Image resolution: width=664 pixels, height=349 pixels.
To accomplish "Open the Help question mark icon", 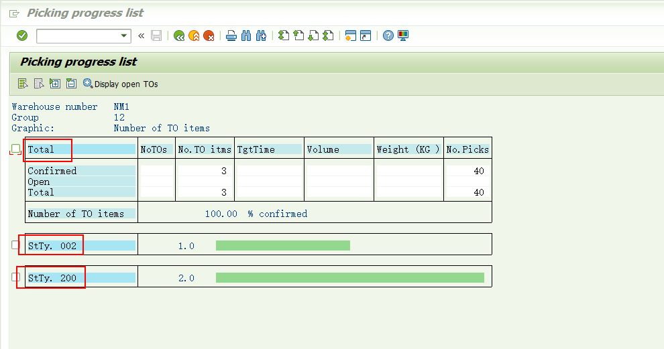I will coord(388,36).
